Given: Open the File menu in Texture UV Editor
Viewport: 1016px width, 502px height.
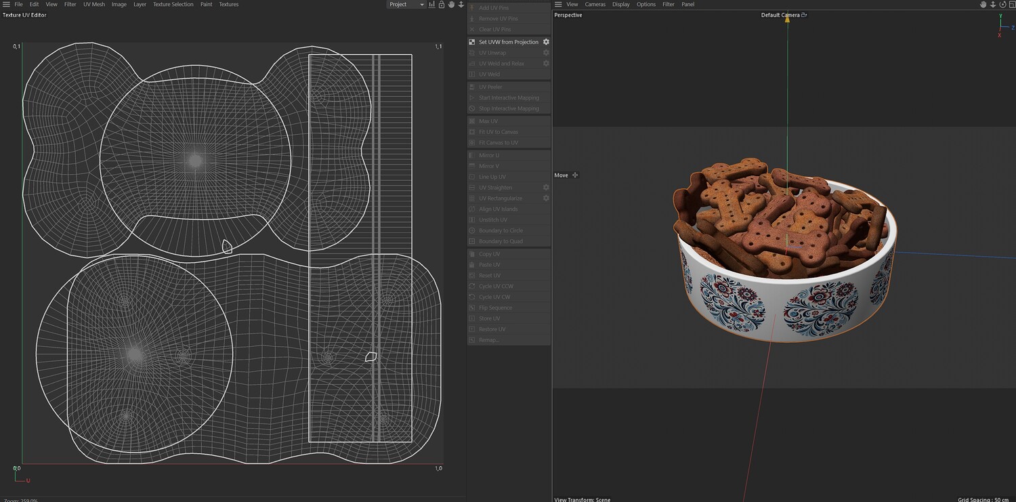Looking at the screenshot, I should [x=18, y=4].
